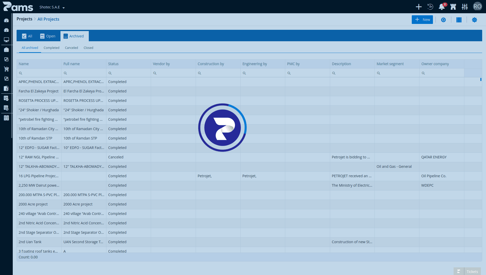Switch to the All tab

click(x=27, y=36)
